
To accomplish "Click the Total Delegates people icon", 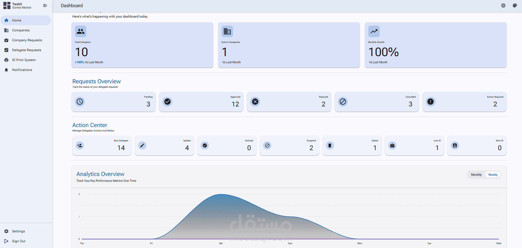I will point(81,31).
